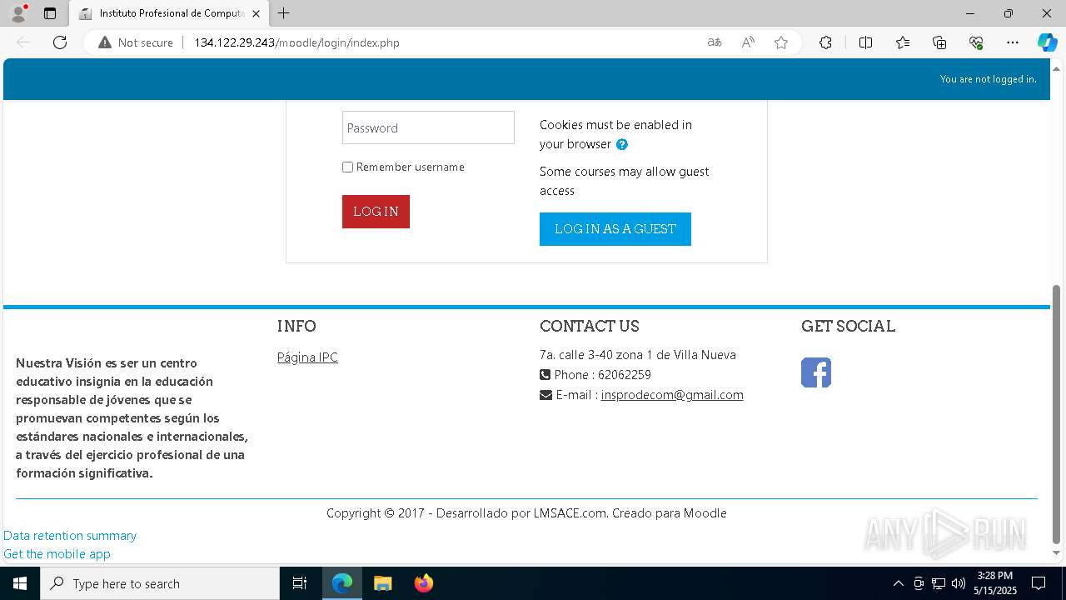Open the Facebook social icon

click(x=816, y=372)
